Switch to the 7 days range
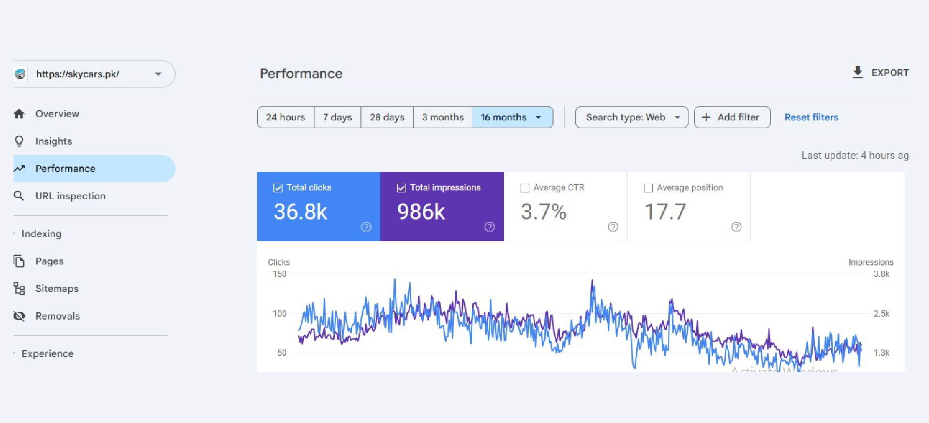The height and width of the screenshot is (423, 929). [337, 117]
